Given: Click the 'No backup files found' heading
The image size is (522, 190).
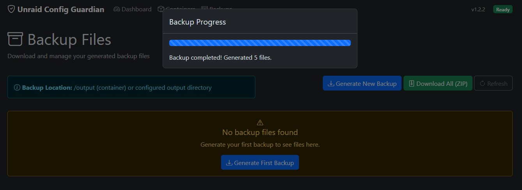Looking at the screenshot, I should pyautogui.click(x=260, y=132).
